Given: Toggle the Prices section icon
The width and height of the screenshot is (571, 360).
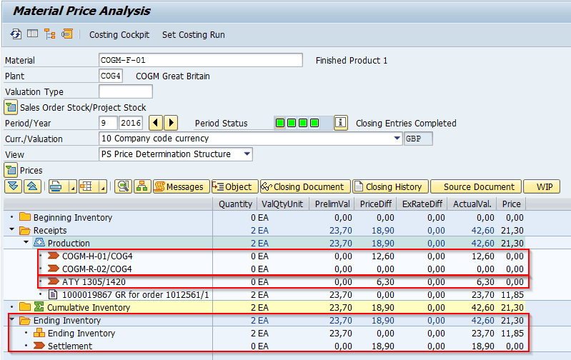Looking at the screenshot, I should [11, 170].
